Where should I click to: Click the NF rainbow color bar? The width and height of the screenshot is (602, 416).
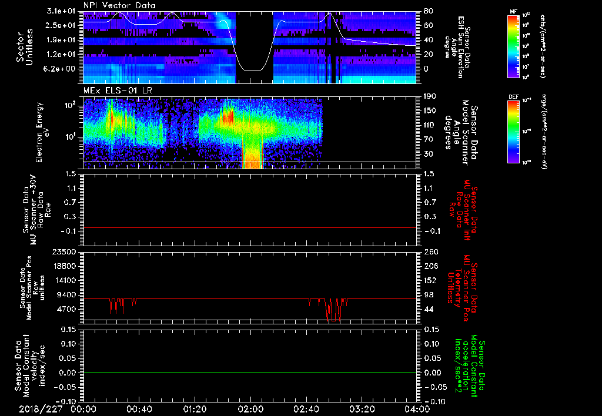pos(514,46)
